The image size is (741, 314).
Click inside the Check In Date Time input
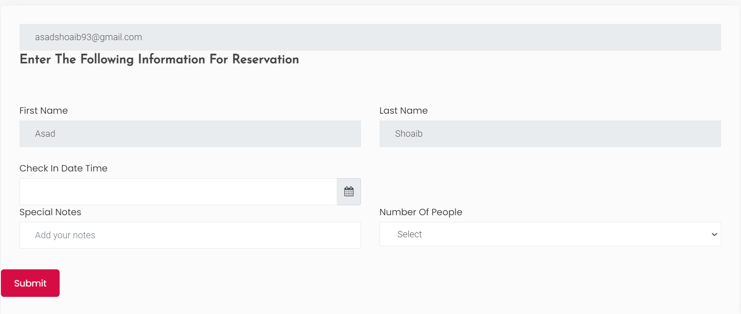coord(178,192)
